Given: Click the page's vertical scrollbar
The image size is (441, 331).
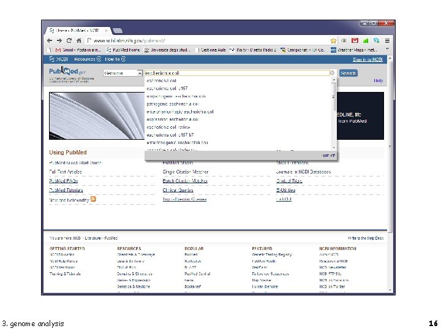Looking at the screenshot, I should pos(390,146).
